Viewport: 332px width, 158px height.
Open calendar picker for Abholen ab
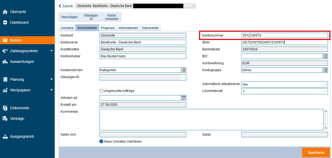[183, 98]
